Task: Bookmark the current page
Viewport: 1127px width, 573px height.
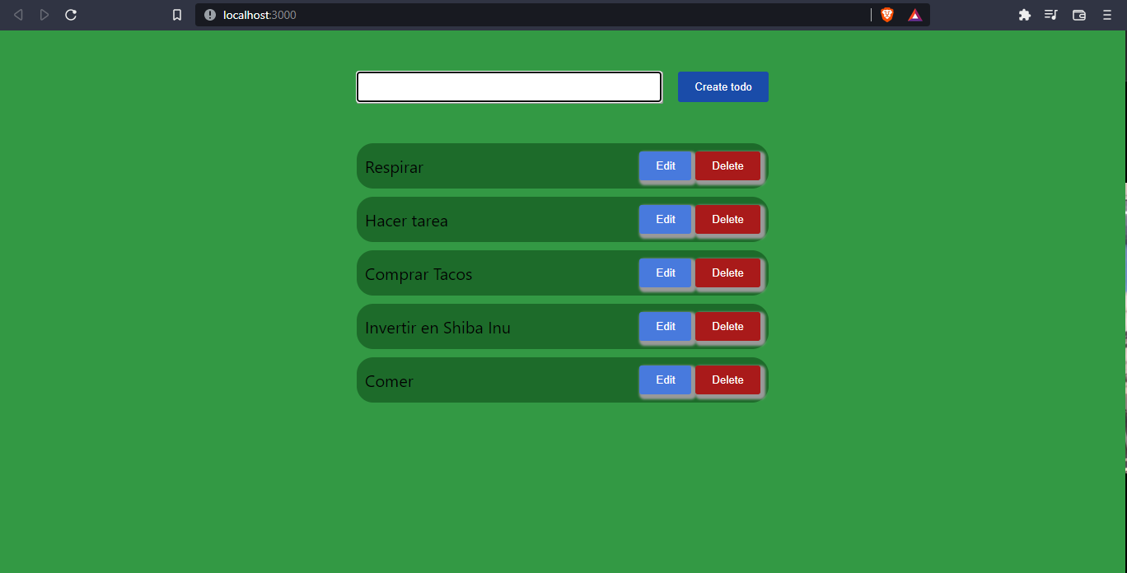Action: [176, 14]
